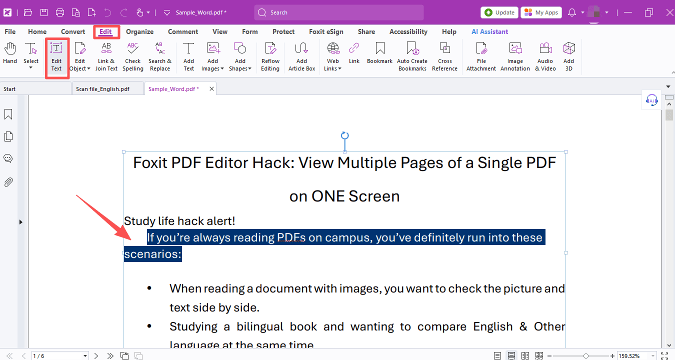Expand the Add Images dropdown

pos(222,68)
